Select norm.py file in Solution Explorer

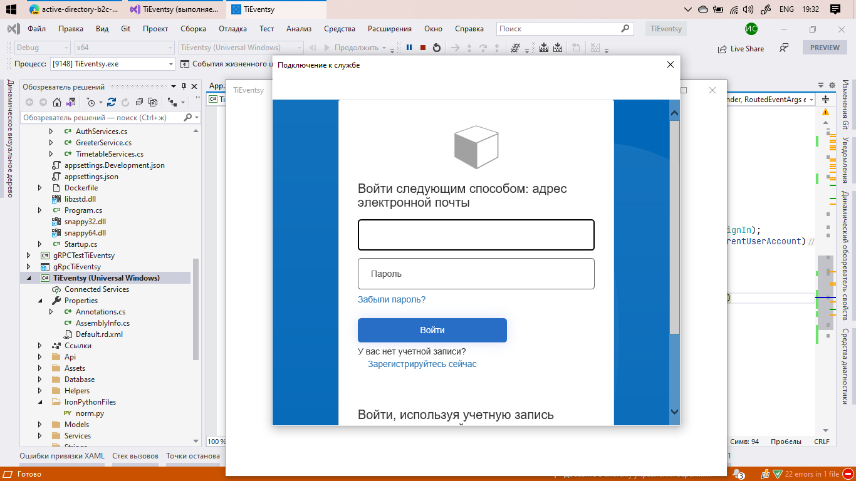click(90, 413)
